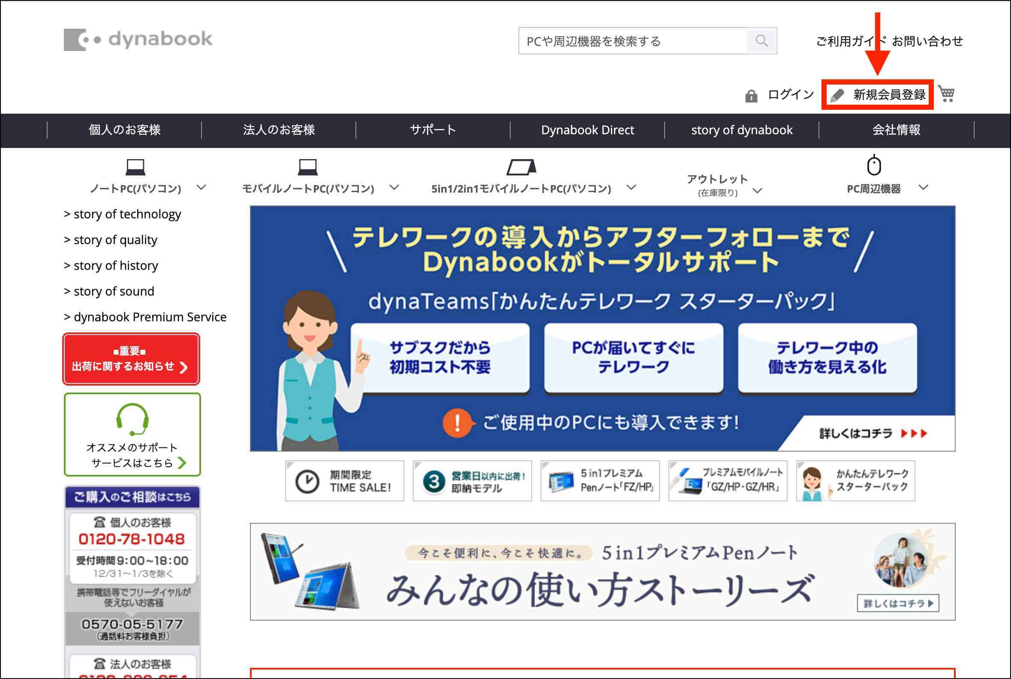This screenshot has width=1011, height=679.
Task: Click the テレワーク中の働き方を見える化 panel
Action: tap(827, 358)
